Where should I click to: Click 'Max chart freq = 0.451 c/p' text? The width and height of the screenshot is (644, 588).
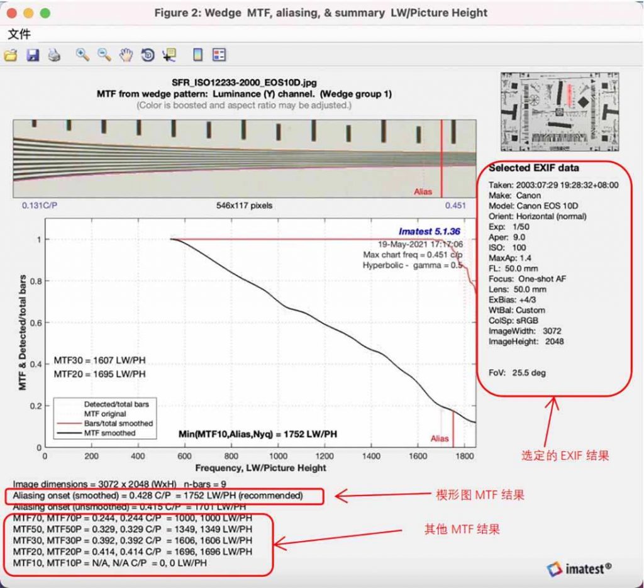click(x=413, y=255)
